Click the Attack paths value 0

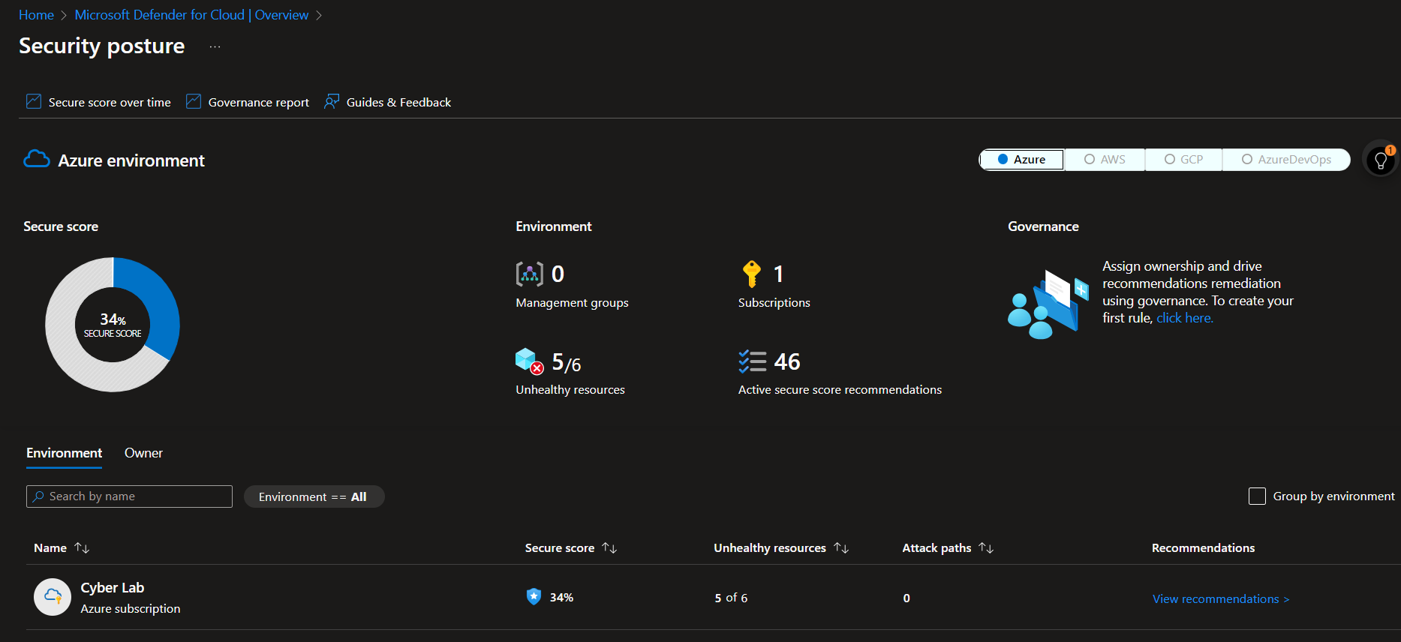point(906,598)
